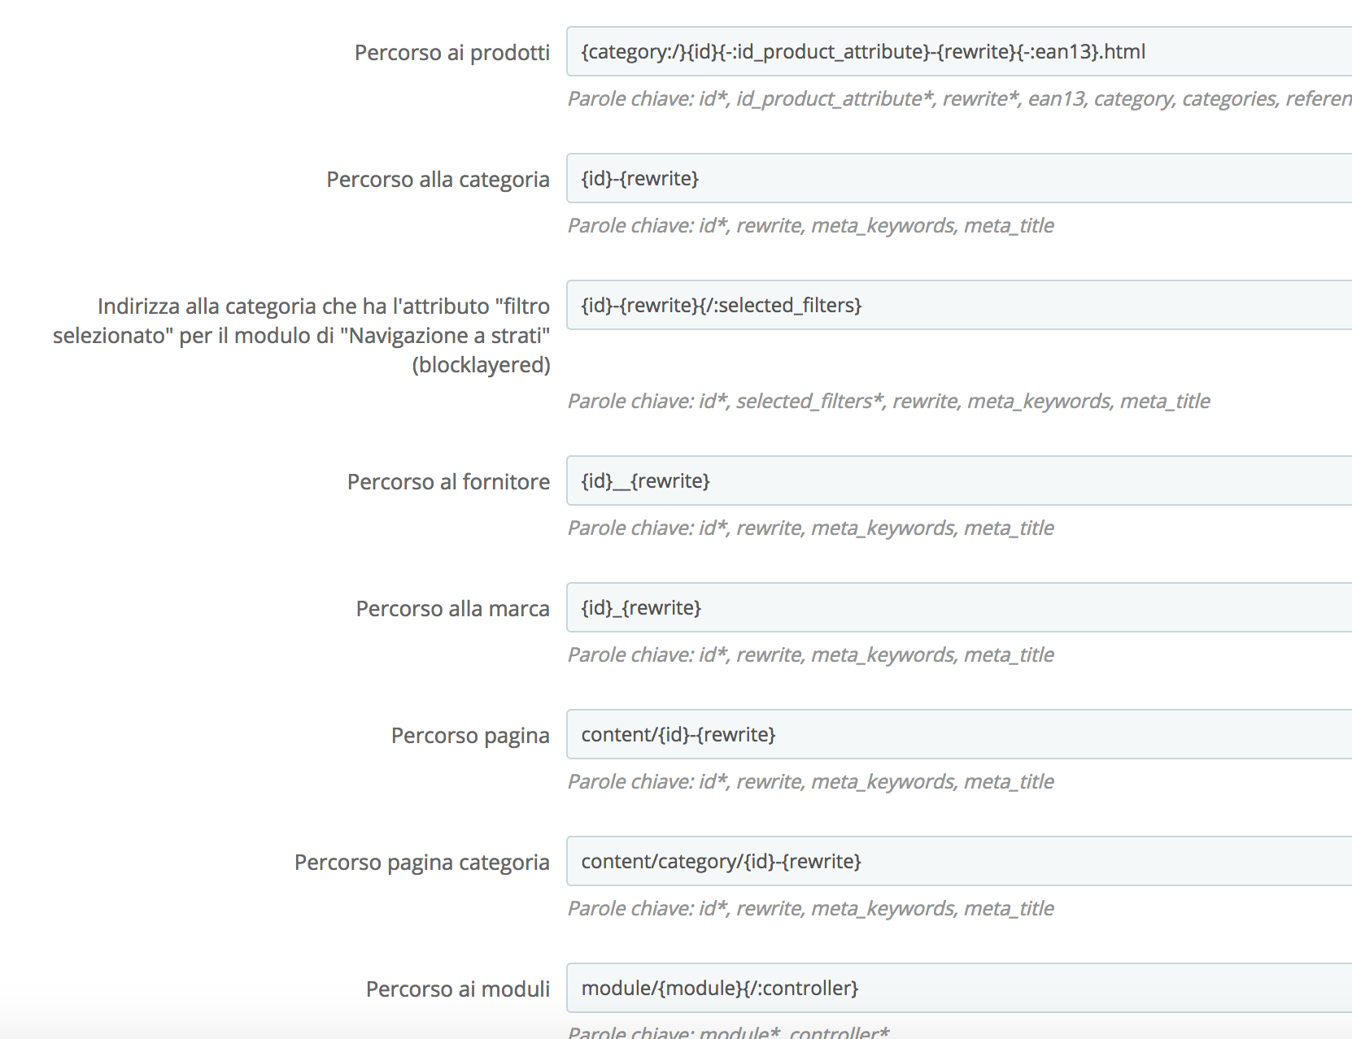The height and width of the screenshot is (1039, 1352).
Task: Select the Percorso al fornitore input field
Action: click(x=958, y=481)
